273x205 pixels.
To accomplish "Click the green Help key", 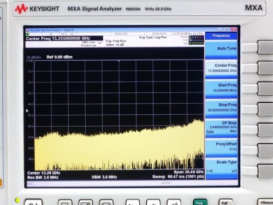I will [200, 203].
